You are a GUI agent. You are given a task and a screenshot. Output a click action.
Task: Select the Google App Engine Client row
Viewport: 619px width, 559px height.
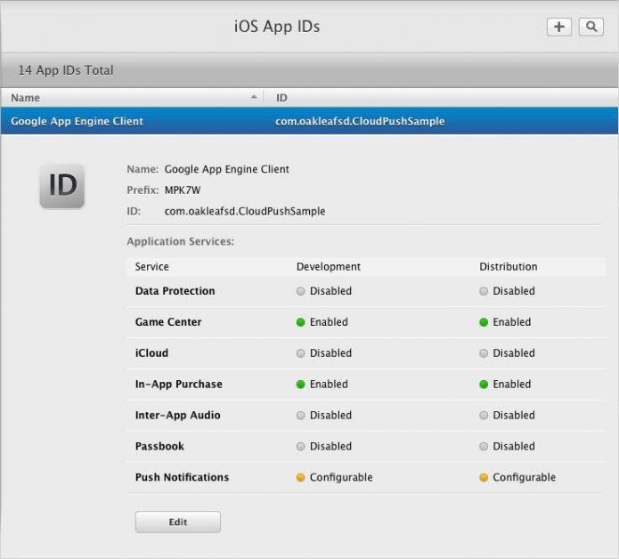(310, 121)
